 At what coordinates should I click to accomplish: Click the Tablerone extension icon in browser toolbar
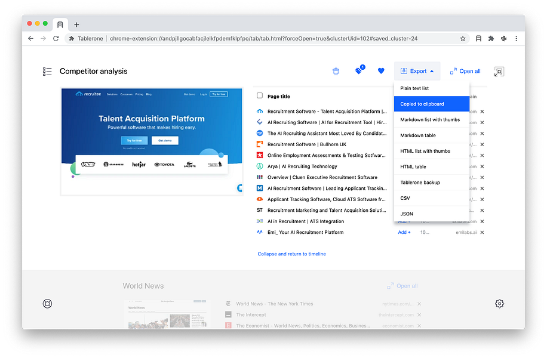[478, 38]
